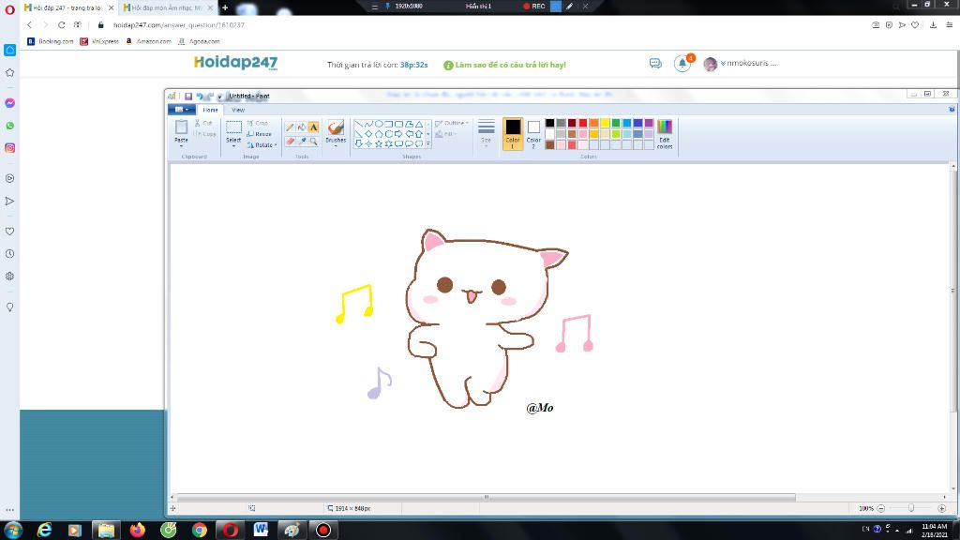Select the Eraser tool
This screenshot has width=960, height=540.
coord(290,142)
